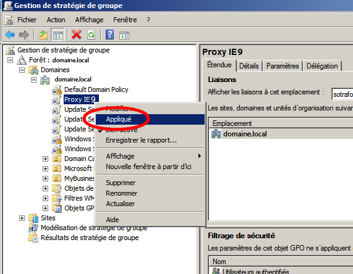This screenshot has height=274, width=353.
Task: Click the Domain Controllers OU folder icon
Action: [x=57, y=159]
